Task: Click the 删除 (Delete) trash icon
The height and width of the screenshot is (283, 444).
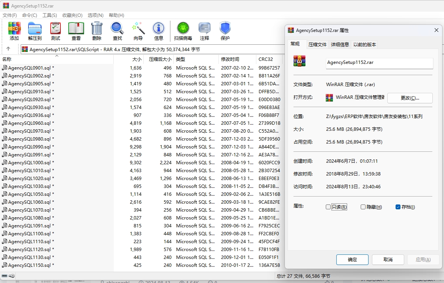Action: tap(97, 31)
